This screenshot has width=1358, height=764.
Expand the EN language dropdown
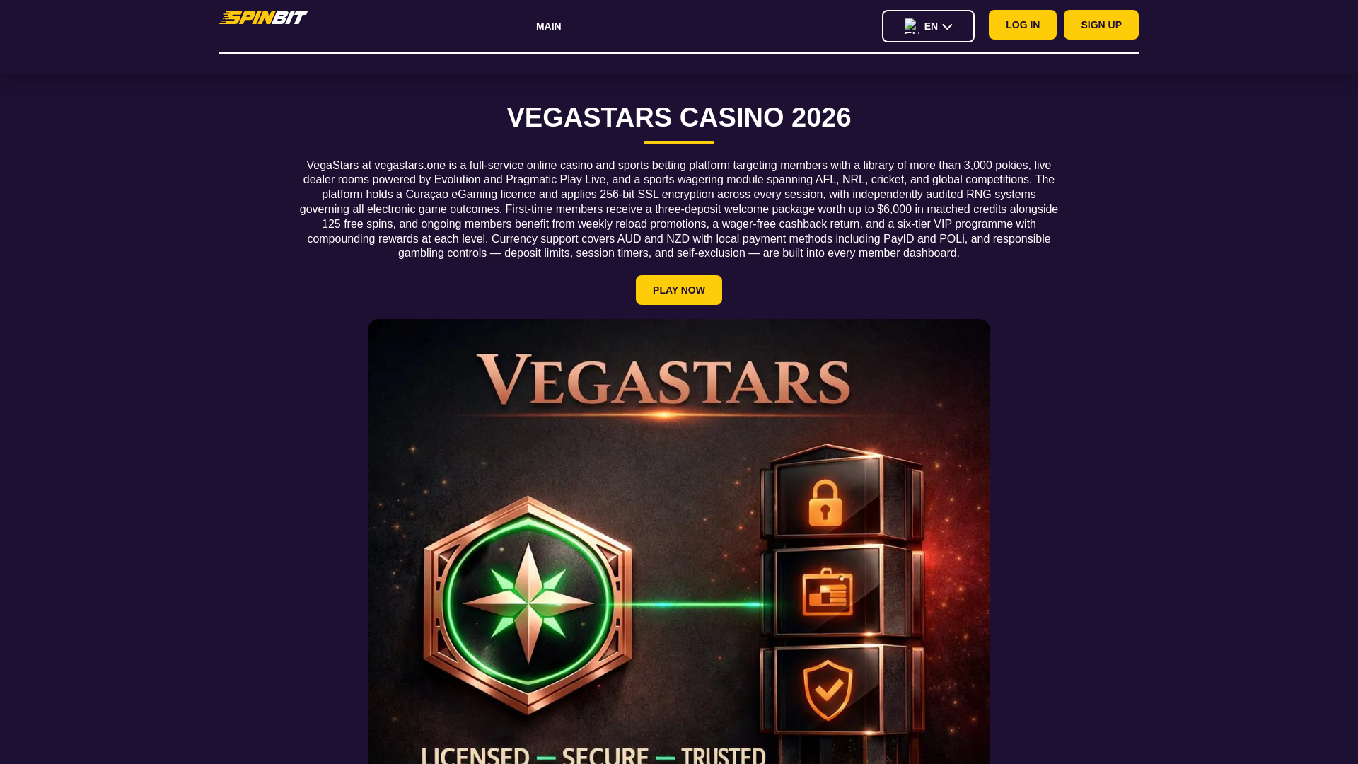928,26
